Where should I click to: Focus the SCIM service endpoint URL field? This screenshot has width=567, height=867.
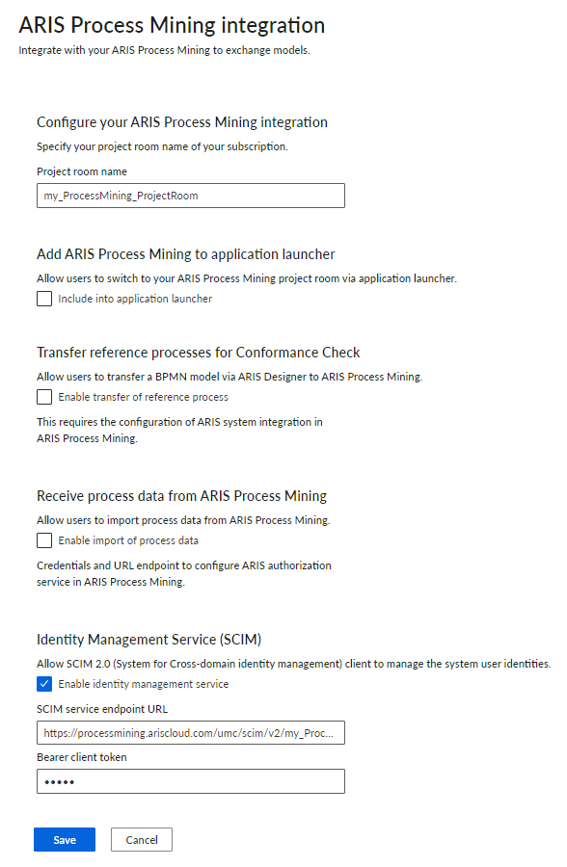[191, 733]
